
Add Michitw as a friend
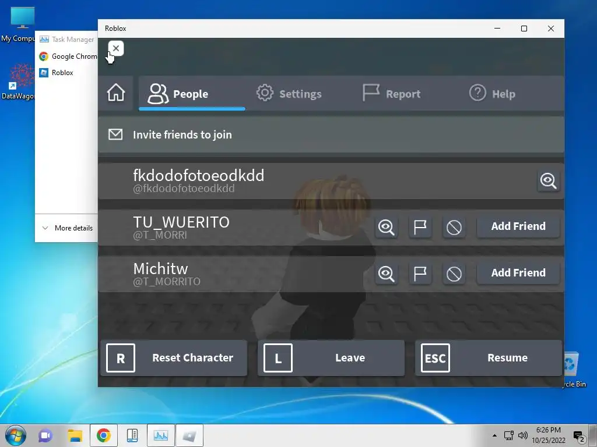pos(518,273)
